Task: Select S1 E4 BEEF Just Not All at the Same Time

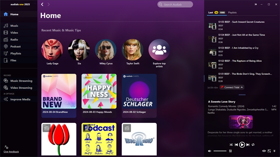Action: [x=240, y=38]
